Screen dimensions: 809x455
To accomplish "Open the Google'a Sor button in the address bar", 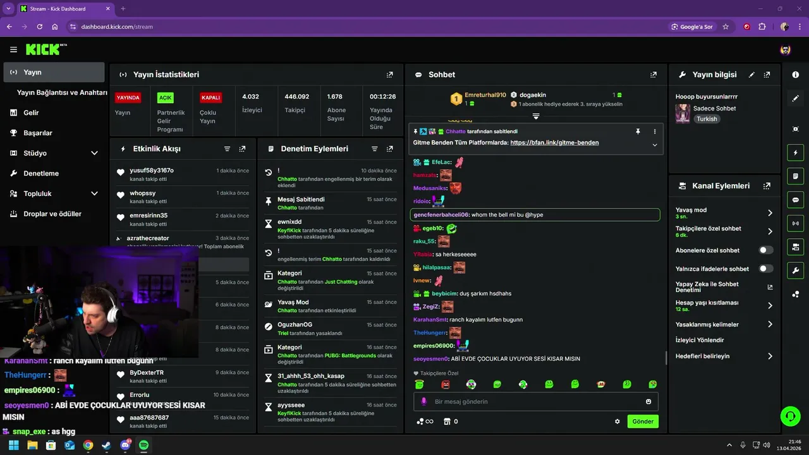I will coord(692,27).
